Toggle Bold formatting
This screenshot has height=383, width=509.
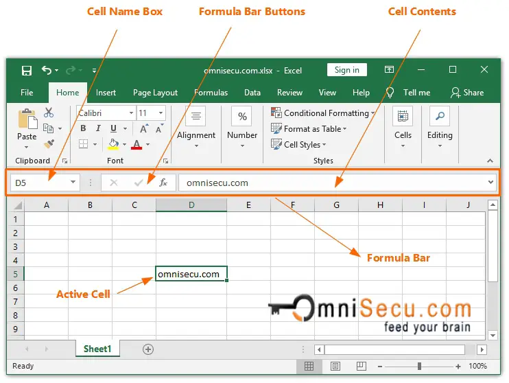[83, 128]
